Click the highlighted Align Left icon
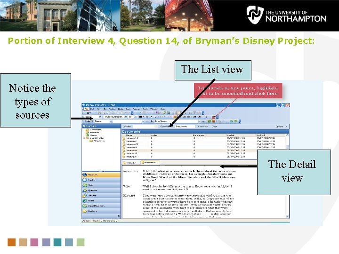Screen dimensions: 339x254 point(175,117)
